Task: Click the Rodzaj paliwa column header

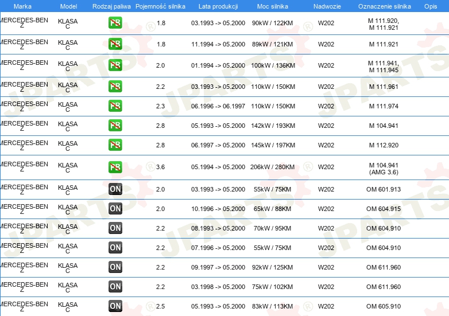Action: coord(111,6)
